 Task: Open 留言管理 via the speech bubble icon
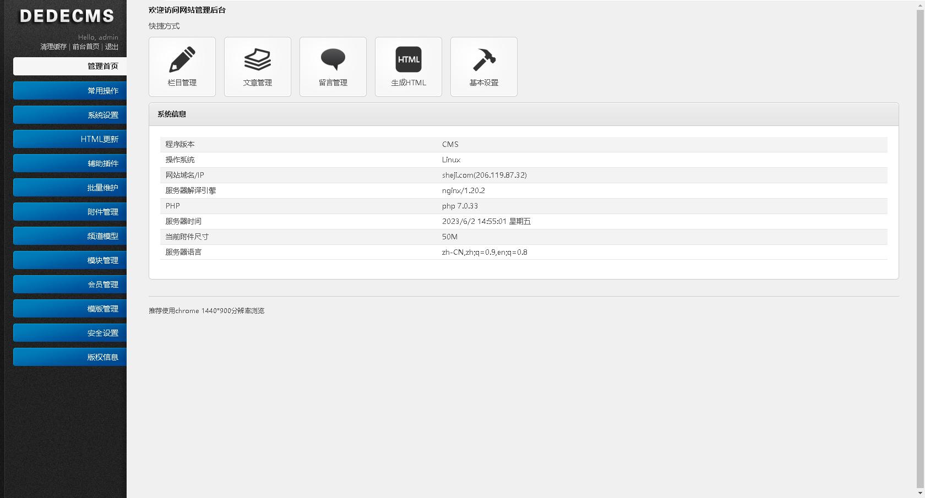coord(333,66)
